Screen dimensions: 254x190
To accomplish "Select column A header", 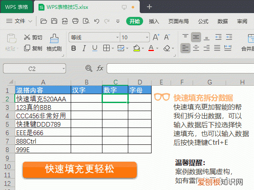I will point(43,82).
